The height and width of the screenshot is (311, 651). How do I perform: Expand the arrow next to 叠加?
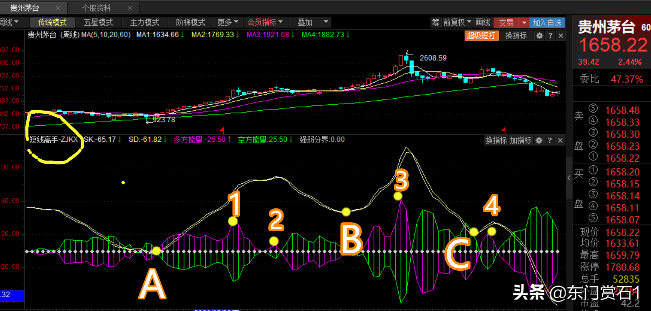pyautogui.click(x=326, y=22)
